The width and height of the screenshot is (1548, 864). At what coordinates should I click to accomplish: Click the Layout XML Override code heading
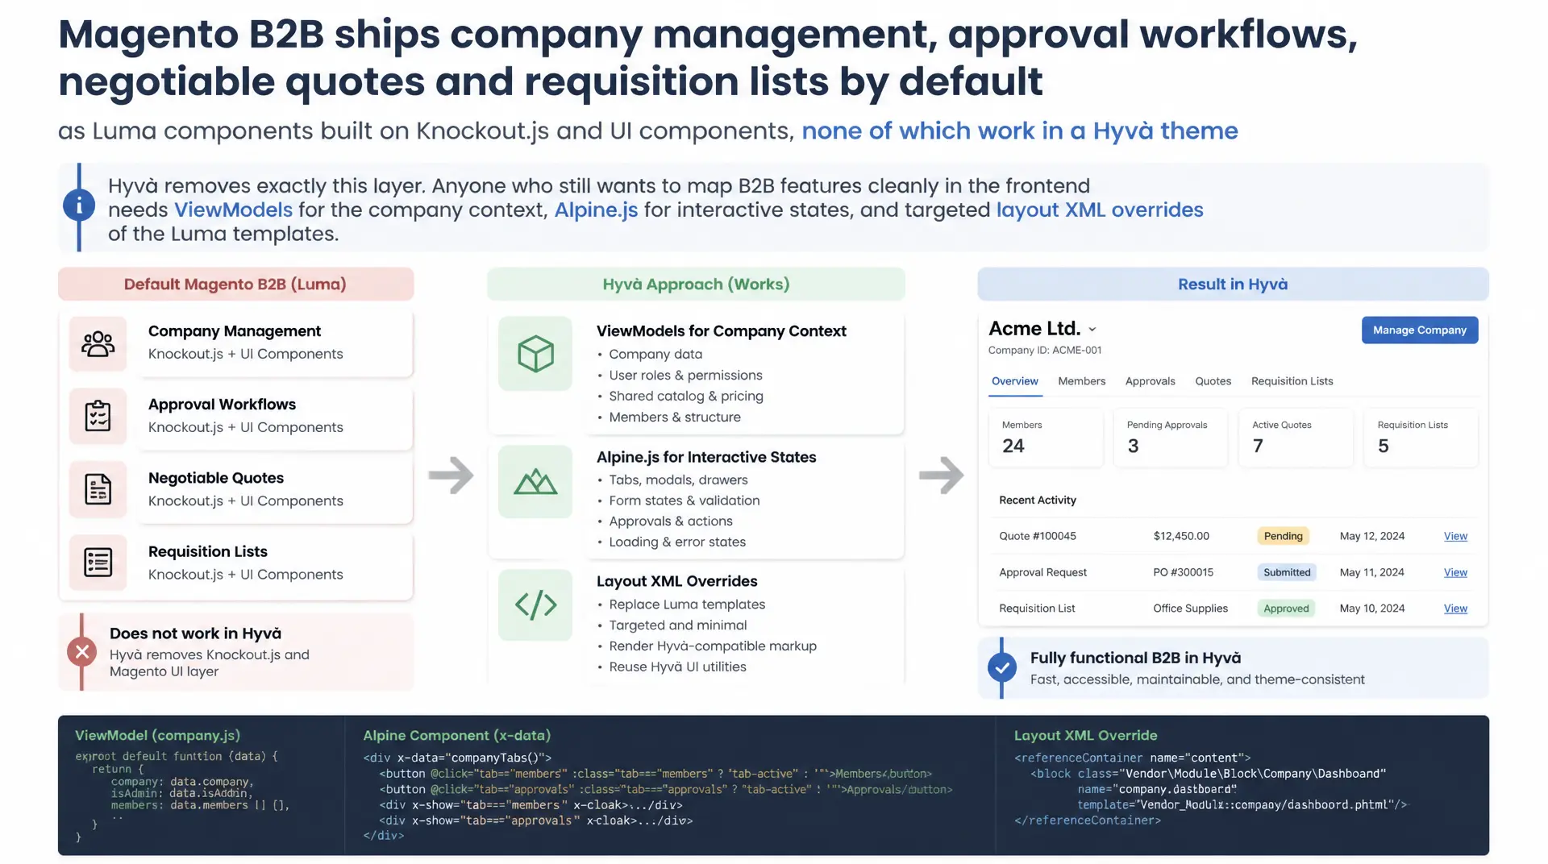tap(1085, 735)
